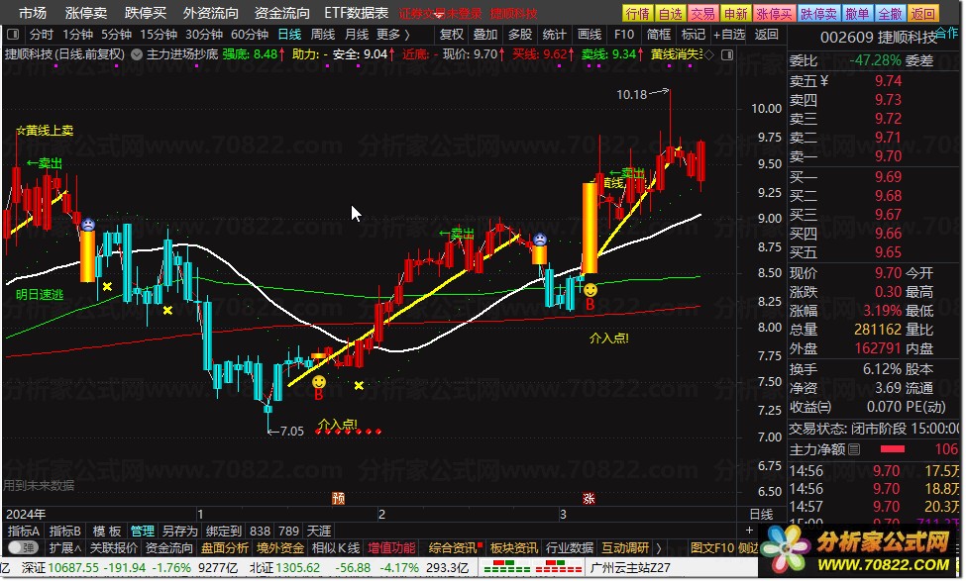Screen dimensions: 966x581
Task: Click the yellow smiley buy signal near 7.50
Action: 318,382
